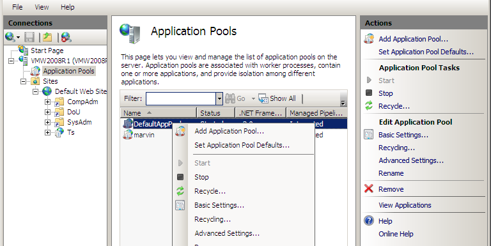
Task: Click the context menu Basic Settings icon
Action: click(x=180, y=205)
